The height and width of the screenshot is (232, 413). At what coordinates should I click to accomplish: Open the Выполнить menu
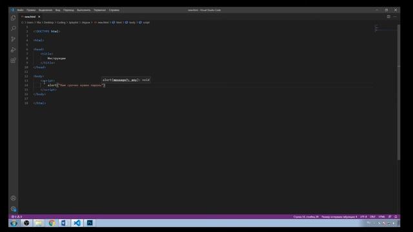click(84, 10)
